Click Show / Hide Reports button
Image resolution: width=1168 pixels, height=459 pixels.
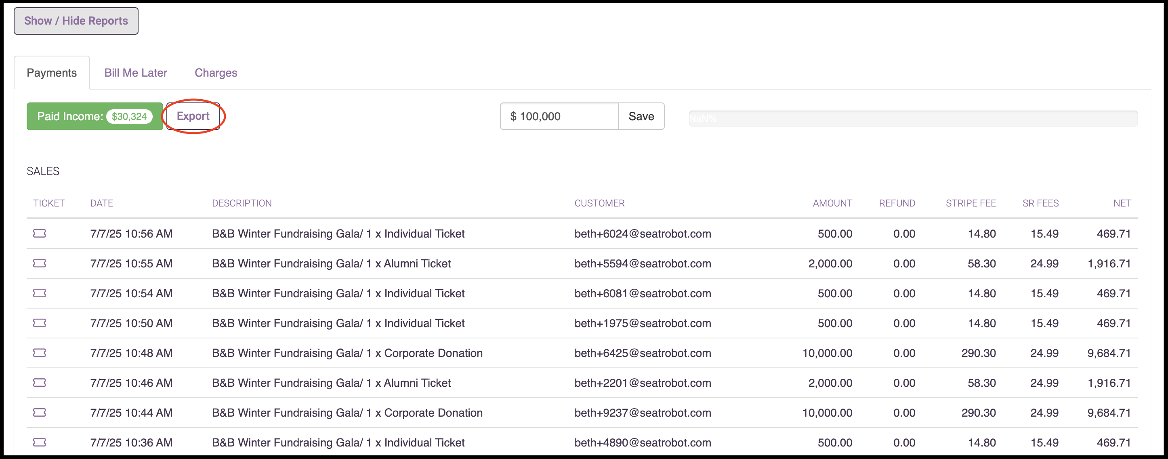76,21
